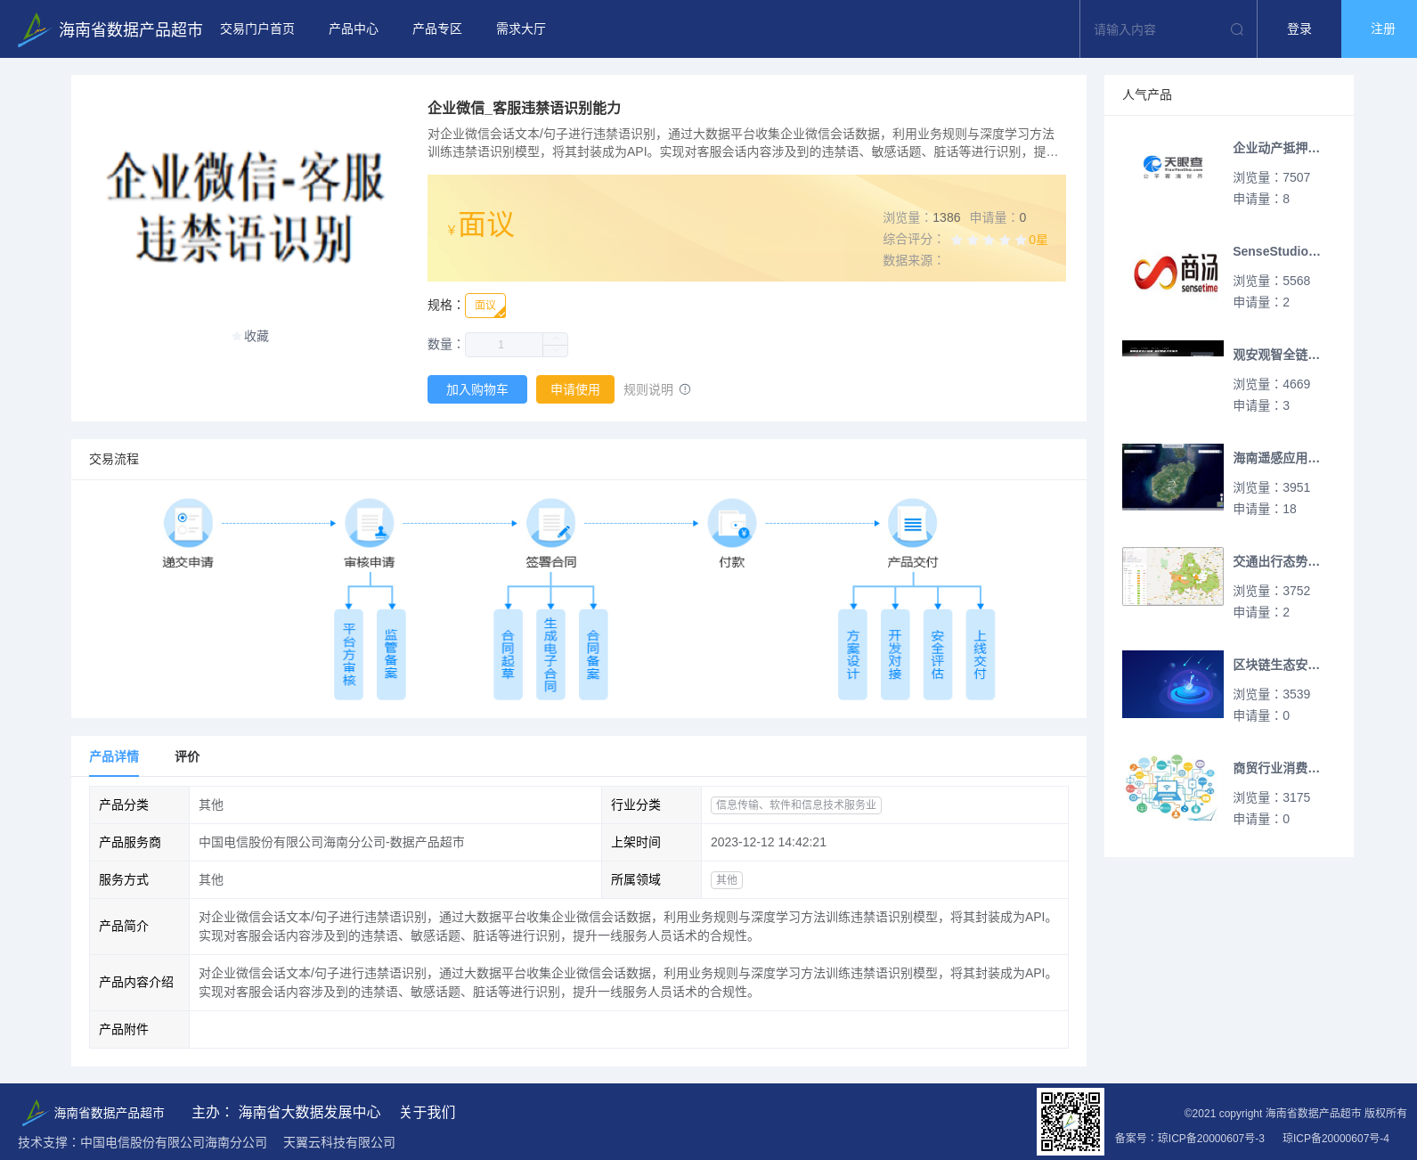The height and width of the screenshot is (1160, 1417).
Task: Open 交易门户首页 in the top navigation
Action: (x=257, y=29)
